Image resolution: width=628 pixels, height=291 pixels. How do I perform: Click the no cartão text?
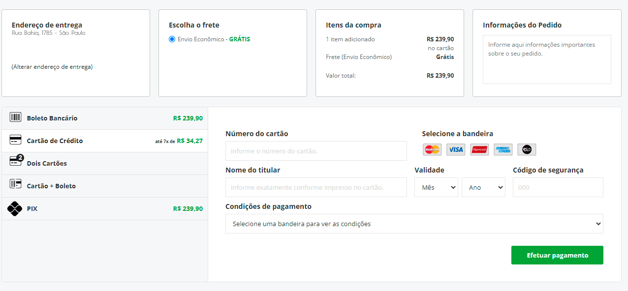(440, 48)
